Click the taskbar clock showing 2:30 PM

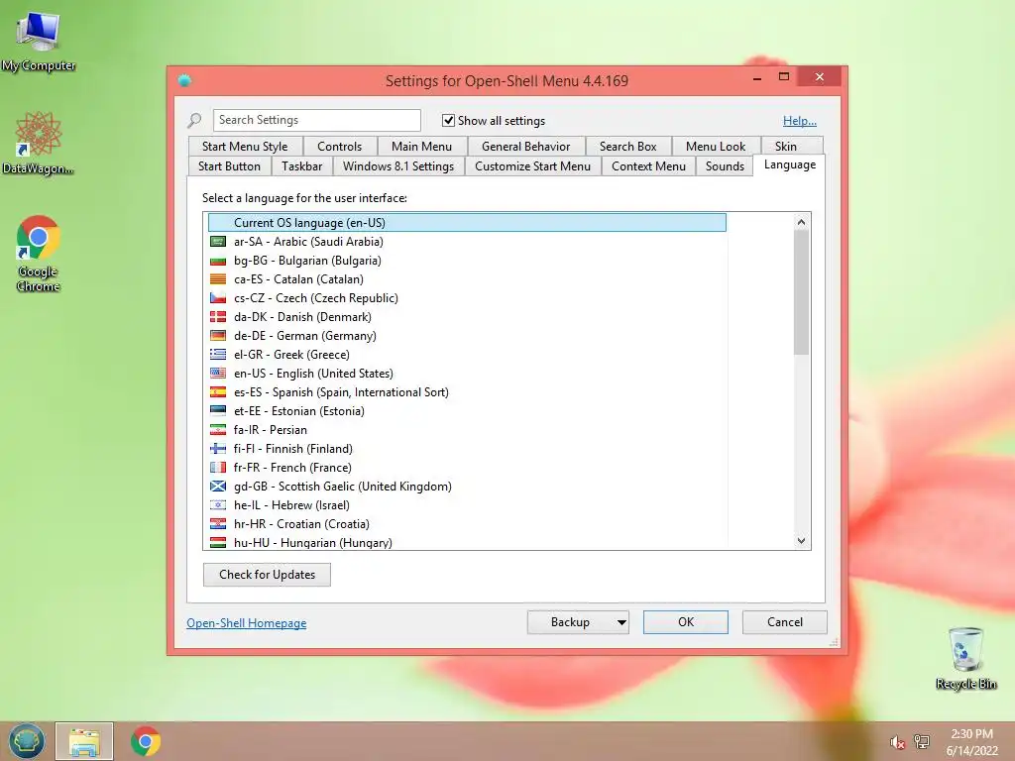pos(971,742)
